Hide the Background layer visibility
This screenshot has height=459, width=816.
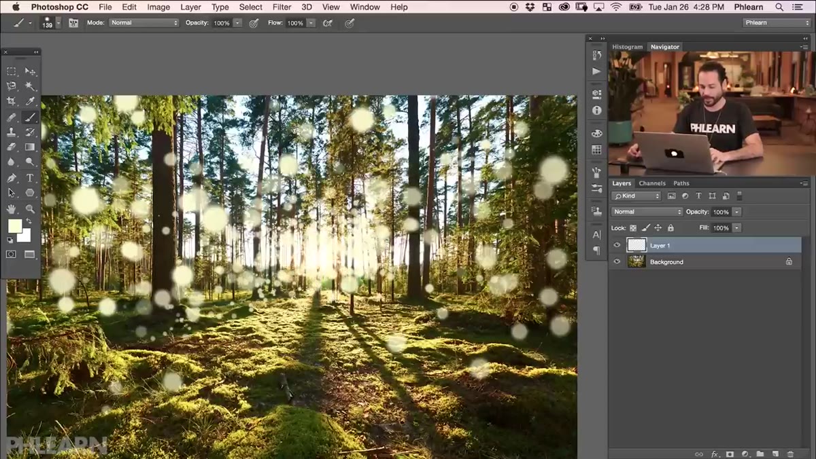click(617, 261)
